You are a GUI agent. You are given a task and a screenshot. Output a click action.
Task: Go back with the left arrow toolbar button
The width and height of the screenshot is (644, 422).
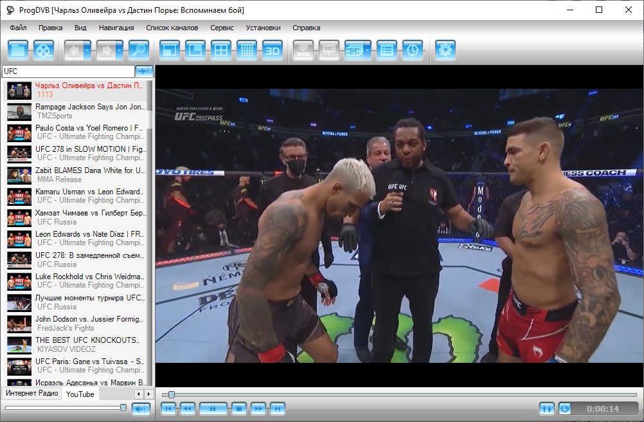point(75,50)
